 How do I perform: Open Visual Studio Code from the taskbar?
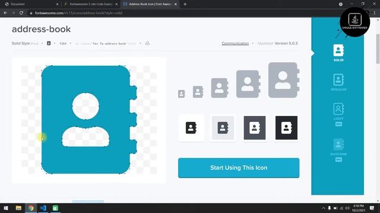[x=43, y=208]
